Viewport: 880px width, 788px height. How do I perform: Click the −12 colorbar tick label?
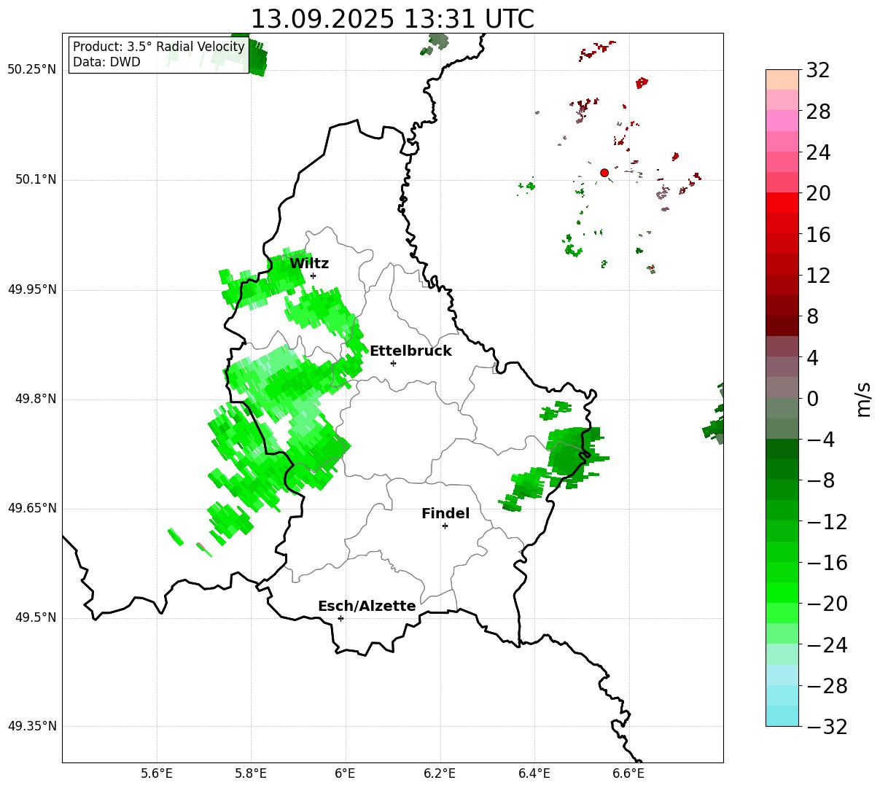(826, 522)
